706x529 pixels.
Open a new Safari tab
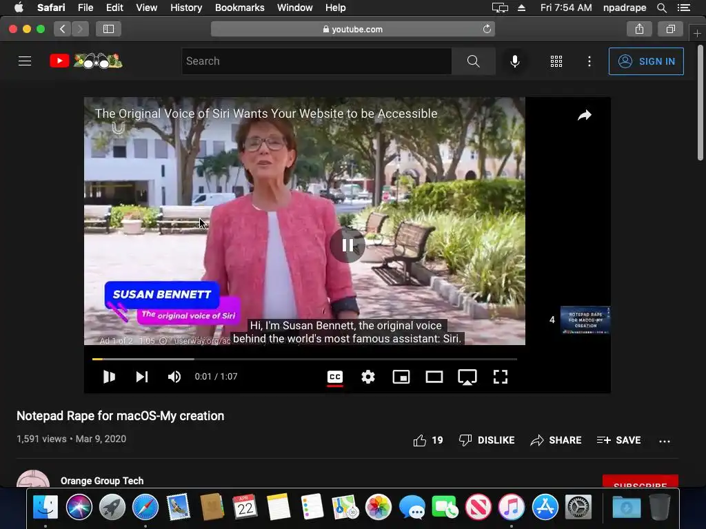(697, 33)
